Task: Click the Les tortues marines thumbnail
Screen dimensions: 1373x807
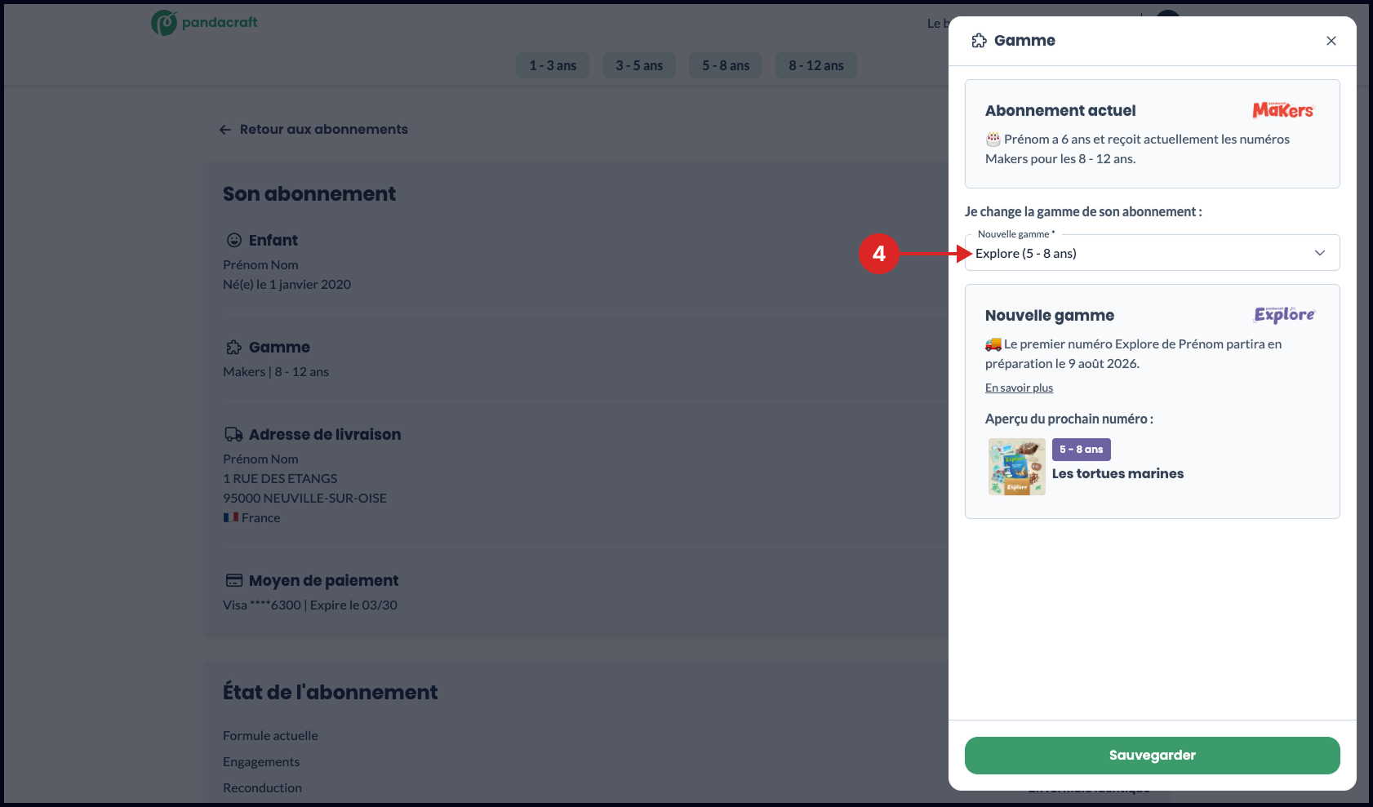Action: tap(1016, 467)
